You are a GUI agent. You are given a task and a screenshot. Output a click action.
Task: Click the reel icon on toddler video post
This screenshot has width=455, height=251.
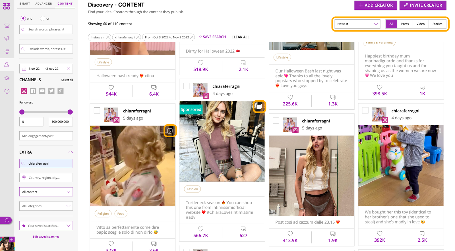click(x=170, y=131)
